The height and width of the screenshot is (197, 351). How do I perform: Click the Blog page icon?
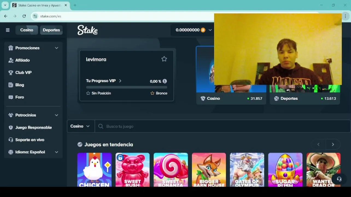click(x=11, y=85)
